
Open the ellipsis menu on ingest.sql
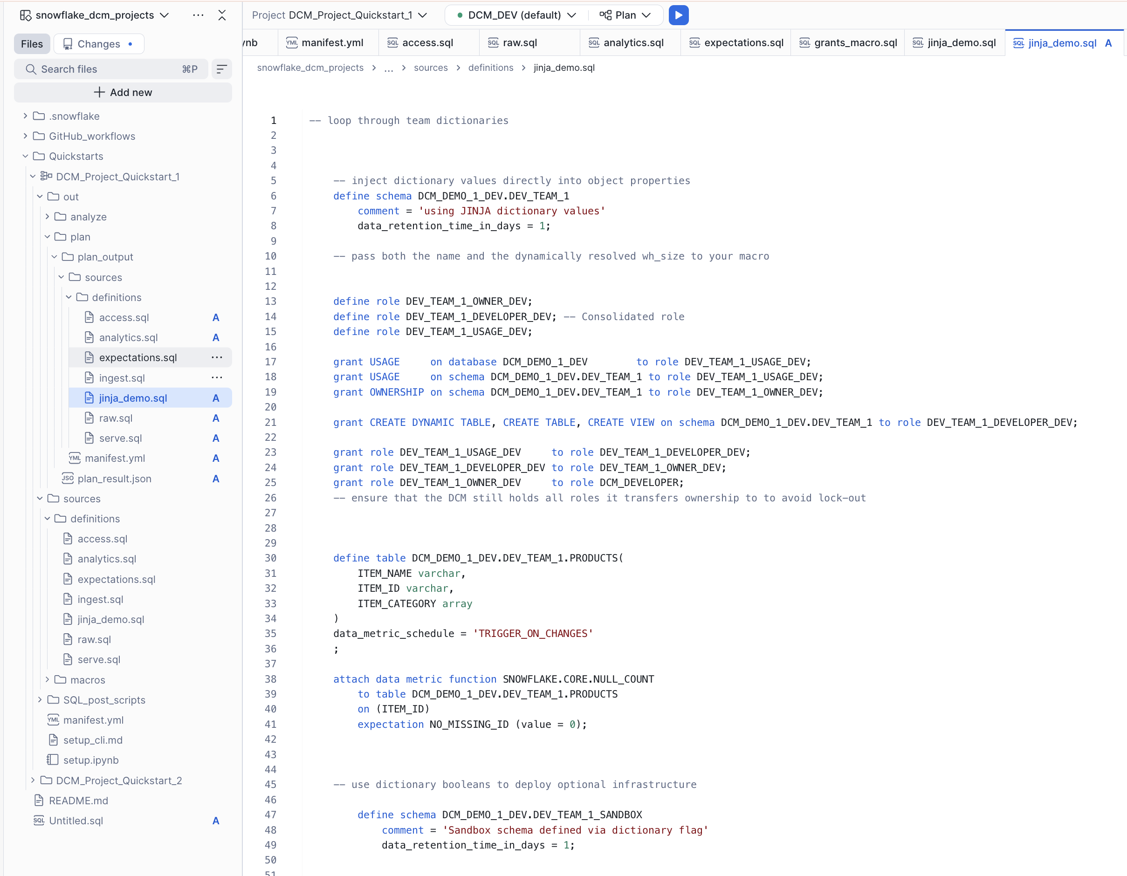tap(217, 377)
